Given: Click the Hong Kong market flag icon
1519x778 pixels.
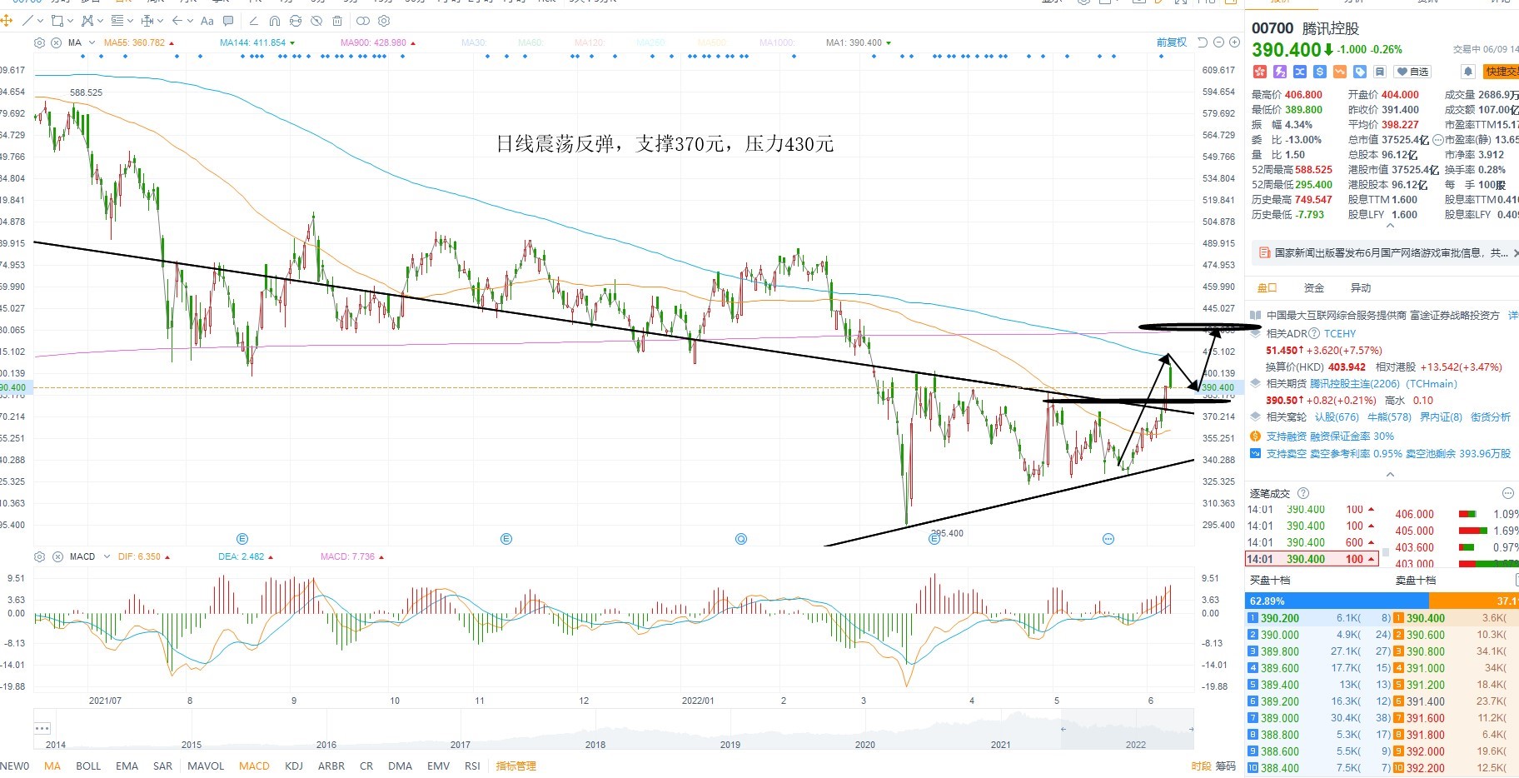Looking at the screenshot, I should [x=1260, y=72].
